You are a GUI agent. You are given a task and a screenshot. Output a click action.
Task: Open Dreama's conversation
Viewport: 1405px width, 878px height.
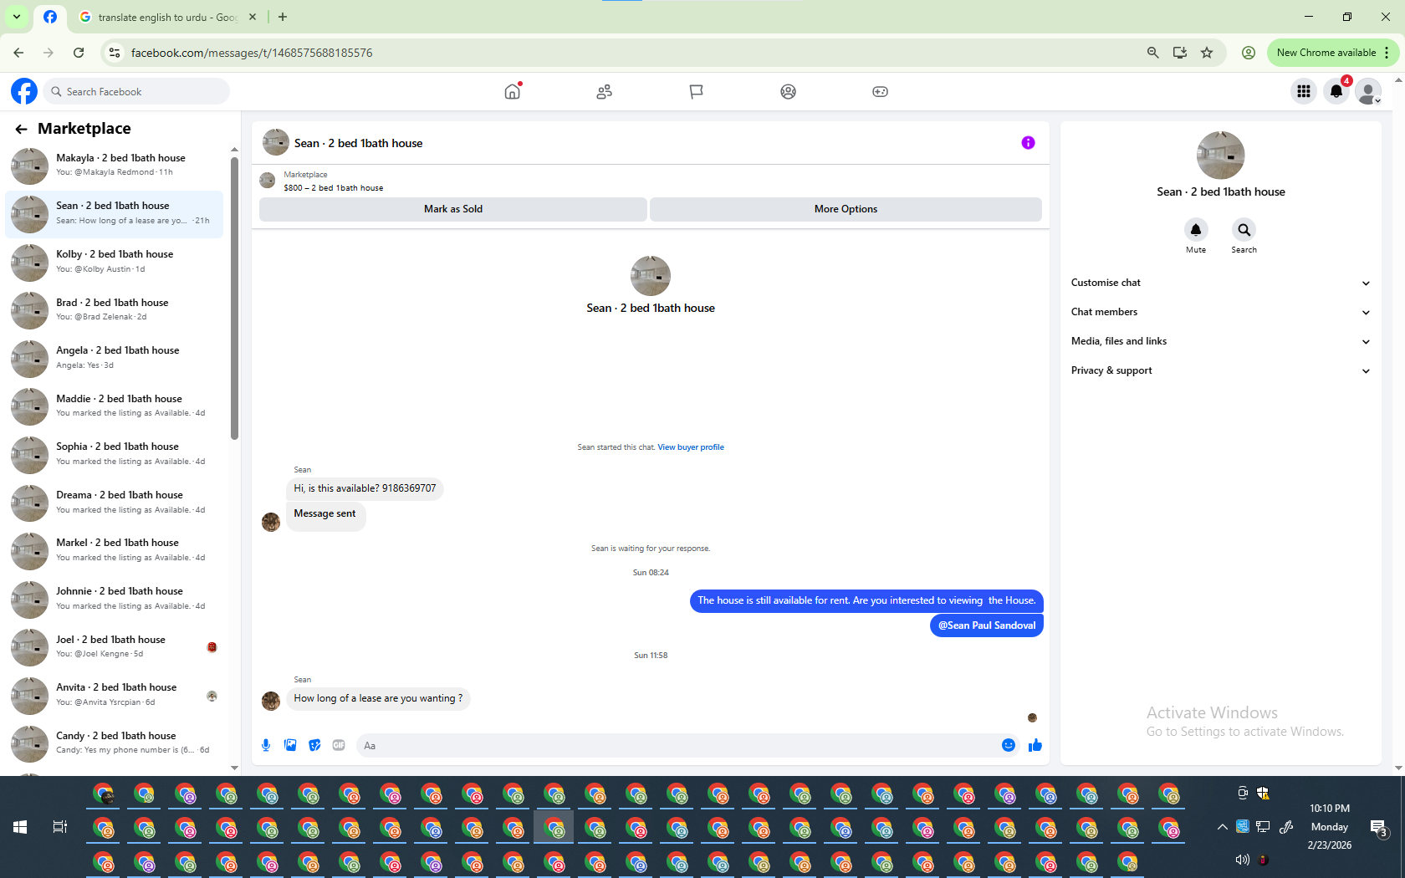coord(115,503)
